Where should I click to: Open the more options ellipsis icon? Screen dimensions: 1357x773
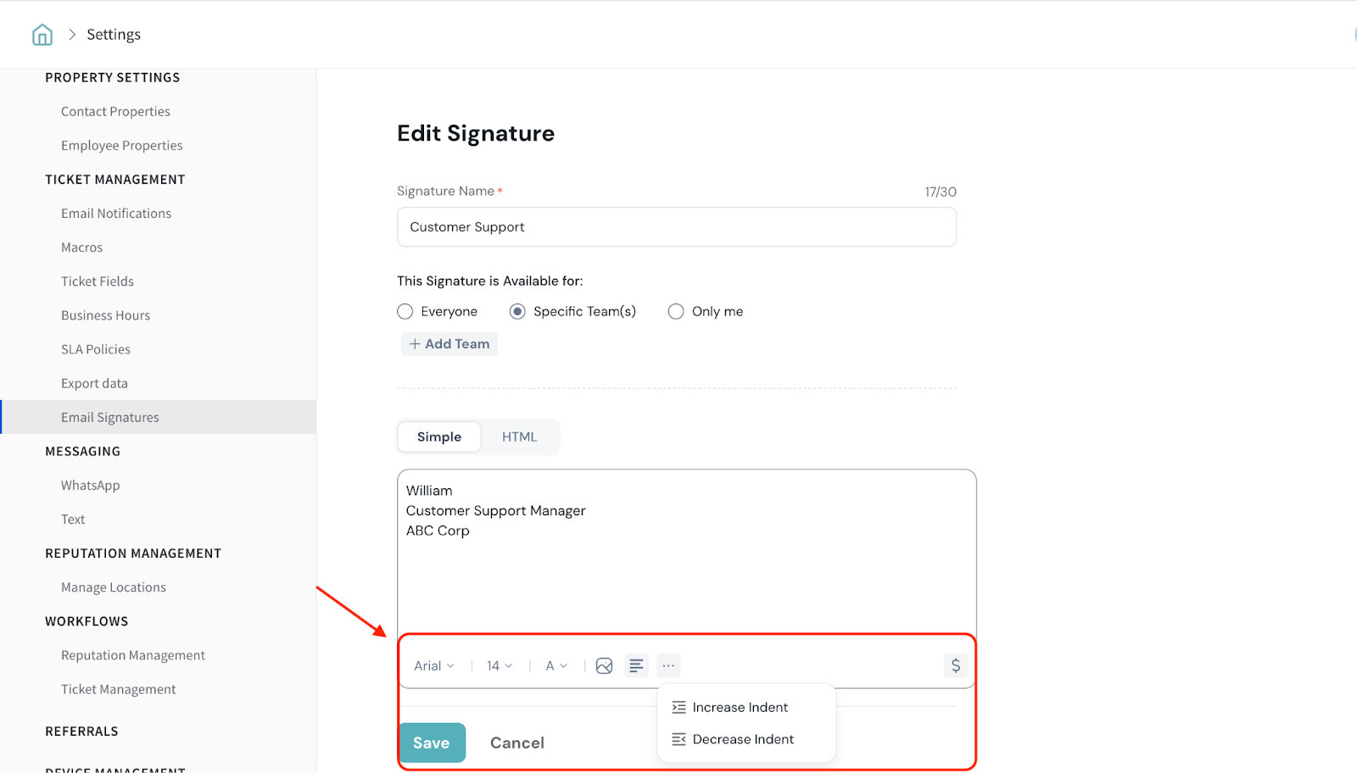(668, 666)
